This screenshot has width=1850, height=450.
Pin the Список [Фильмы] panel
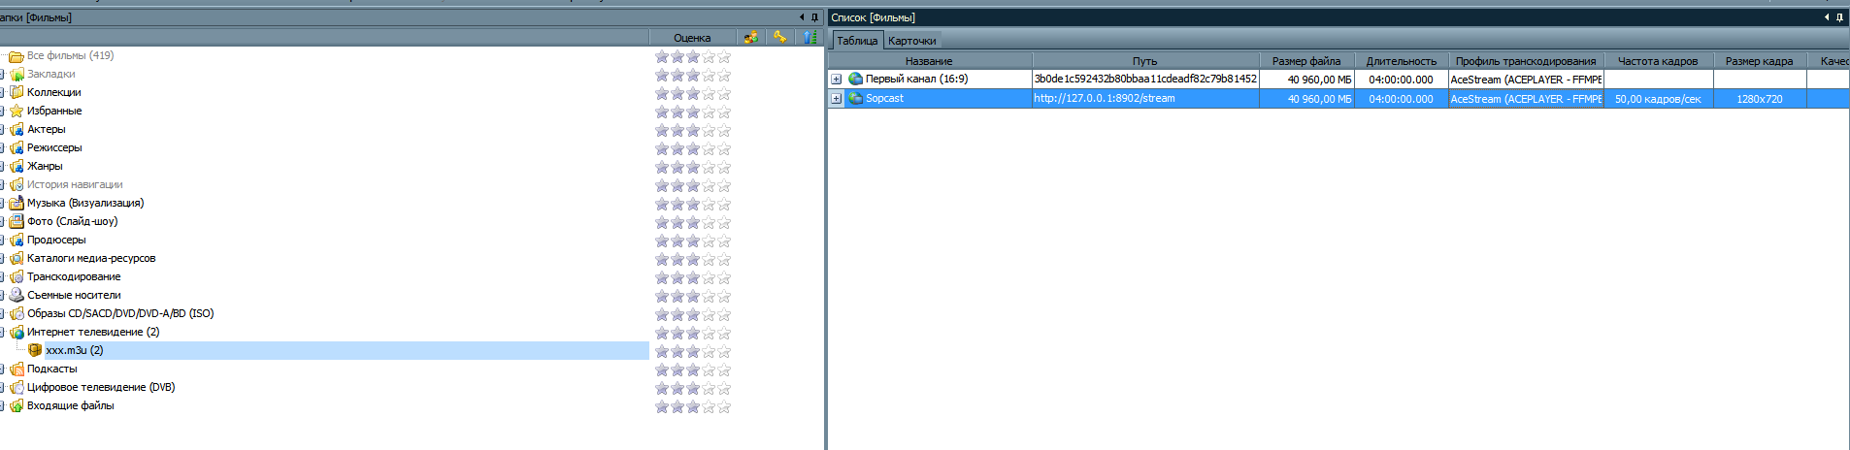[x=1839, y=17]
